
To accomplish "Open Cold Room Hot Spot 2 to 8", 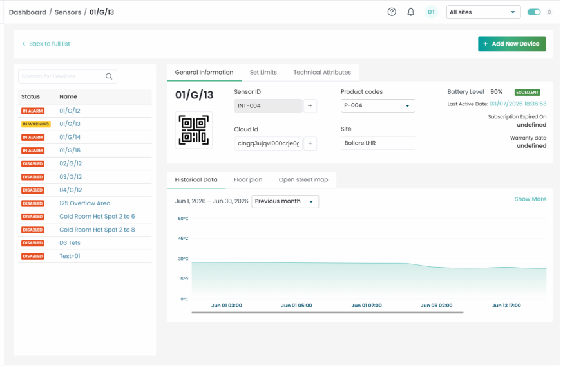I will pyautogui.click(x=97, y=230).
